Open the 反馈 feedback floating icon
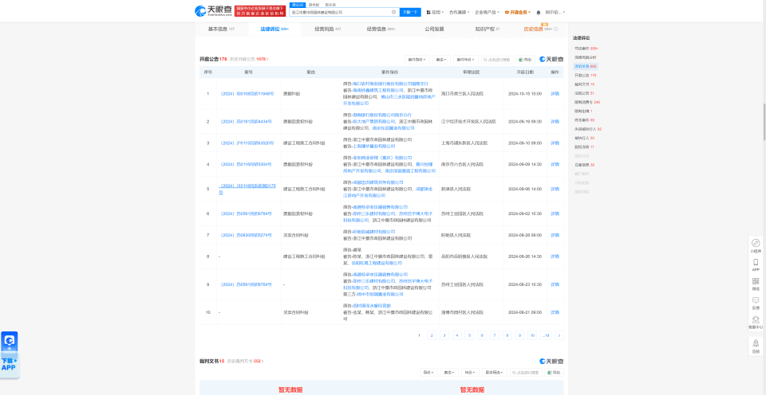Viewport: 766px width, 395px height. tap(756, 303)
